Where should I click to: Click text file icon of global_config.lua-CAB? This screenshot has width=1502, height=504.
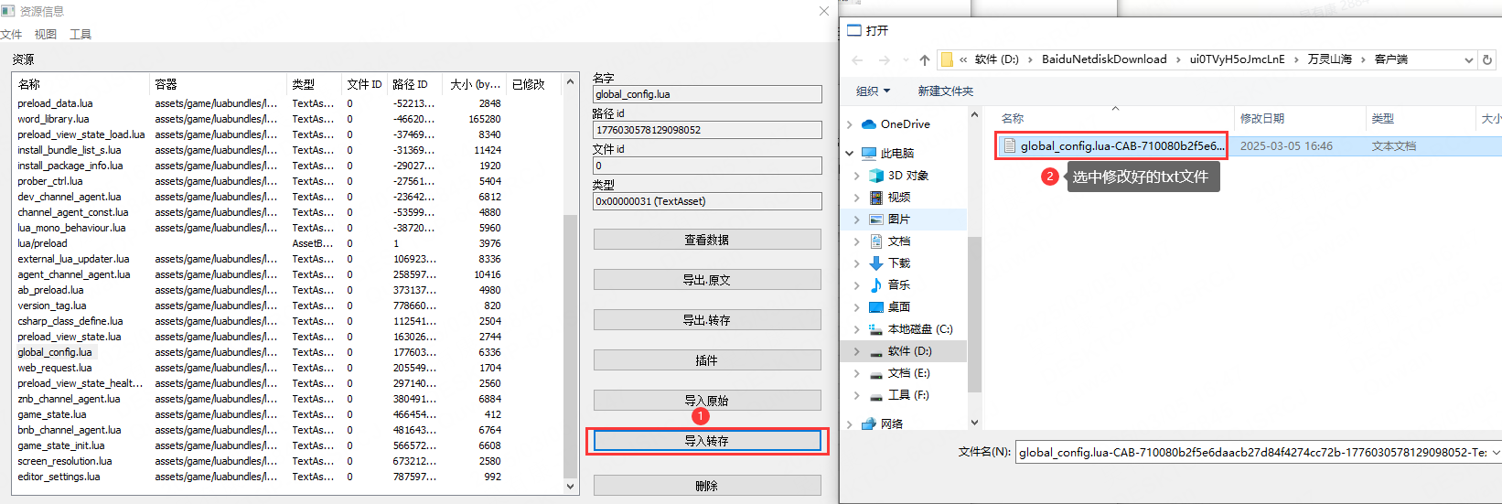tap(1010, 146)
